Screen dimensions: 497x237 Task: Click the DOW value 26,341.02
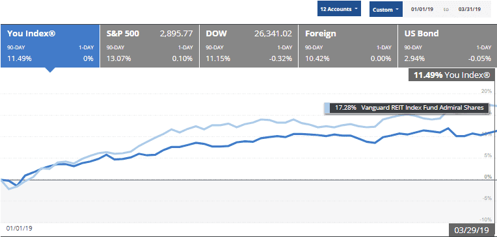pos(273,34)
